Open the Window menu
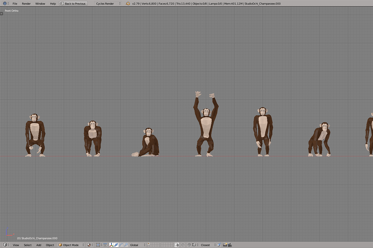Screen dimensions: 373x248 click(40, 3)
